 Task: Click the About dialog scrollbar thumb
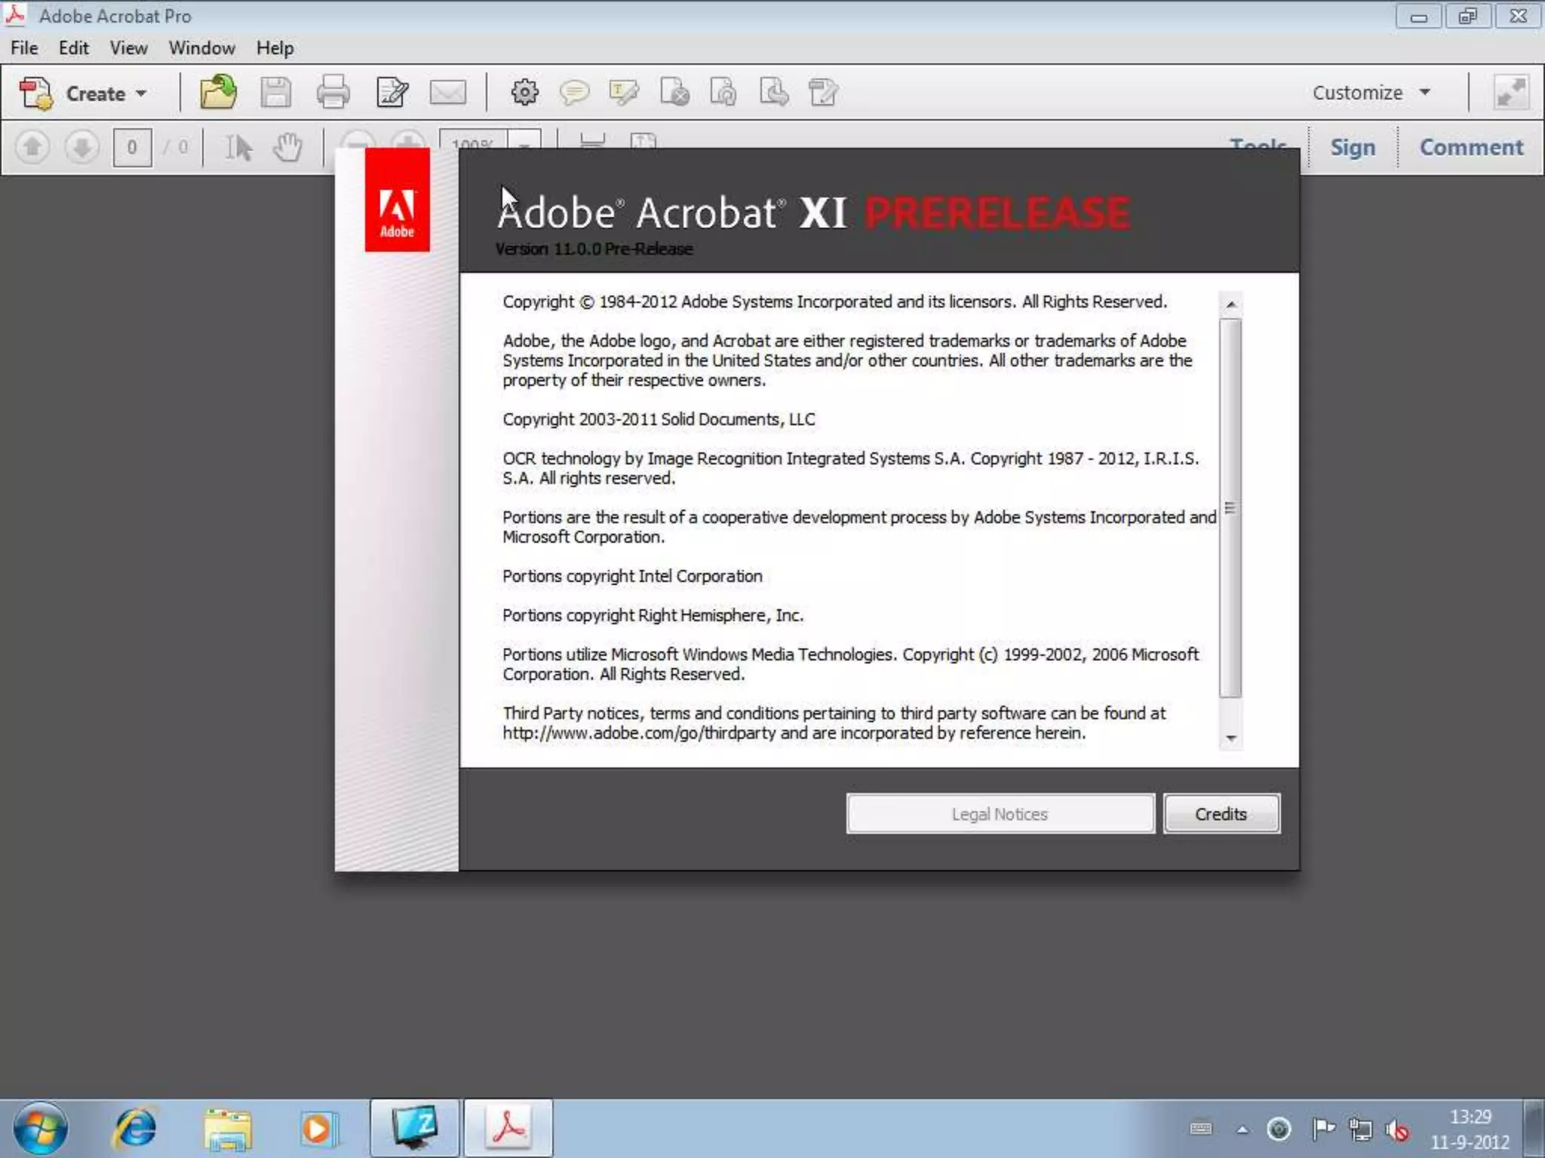click(1230, 507)
